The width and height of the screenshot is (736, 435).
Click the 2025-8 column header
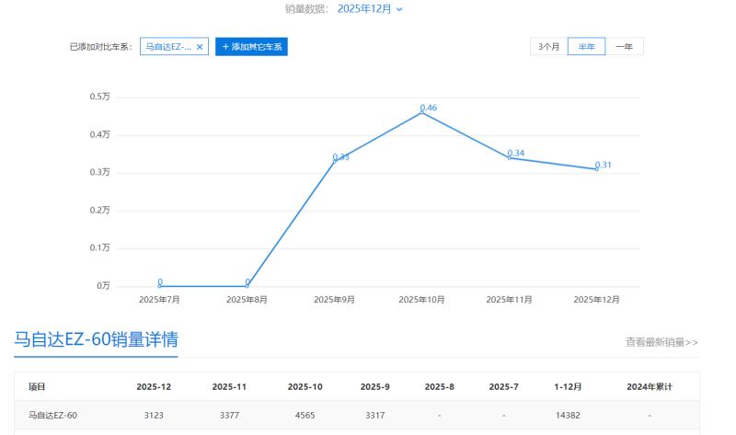click(x=440, y=386)
